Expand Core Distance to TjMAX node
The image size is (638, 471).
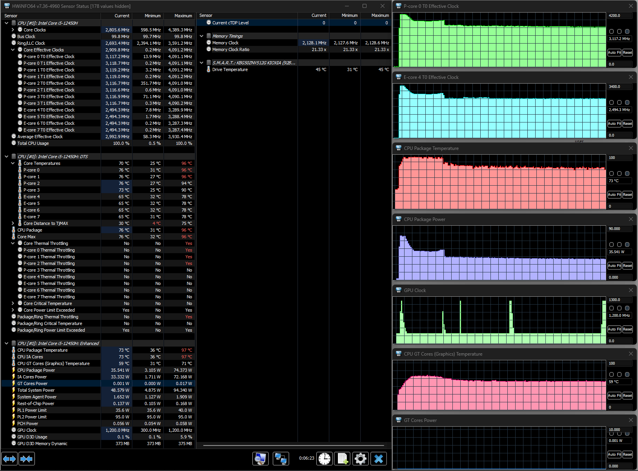coord(13,223)
